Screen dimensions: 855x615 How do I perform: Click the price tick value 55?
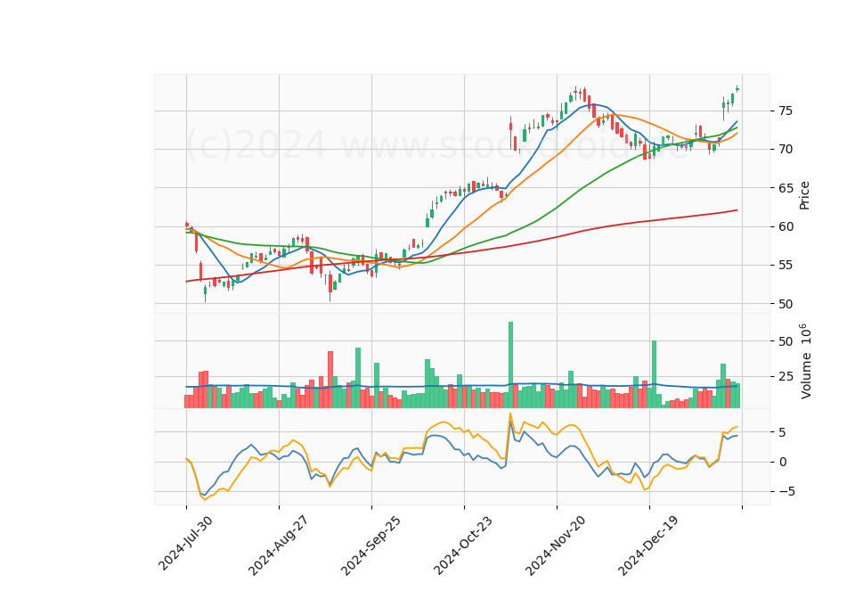coord(786,266)
